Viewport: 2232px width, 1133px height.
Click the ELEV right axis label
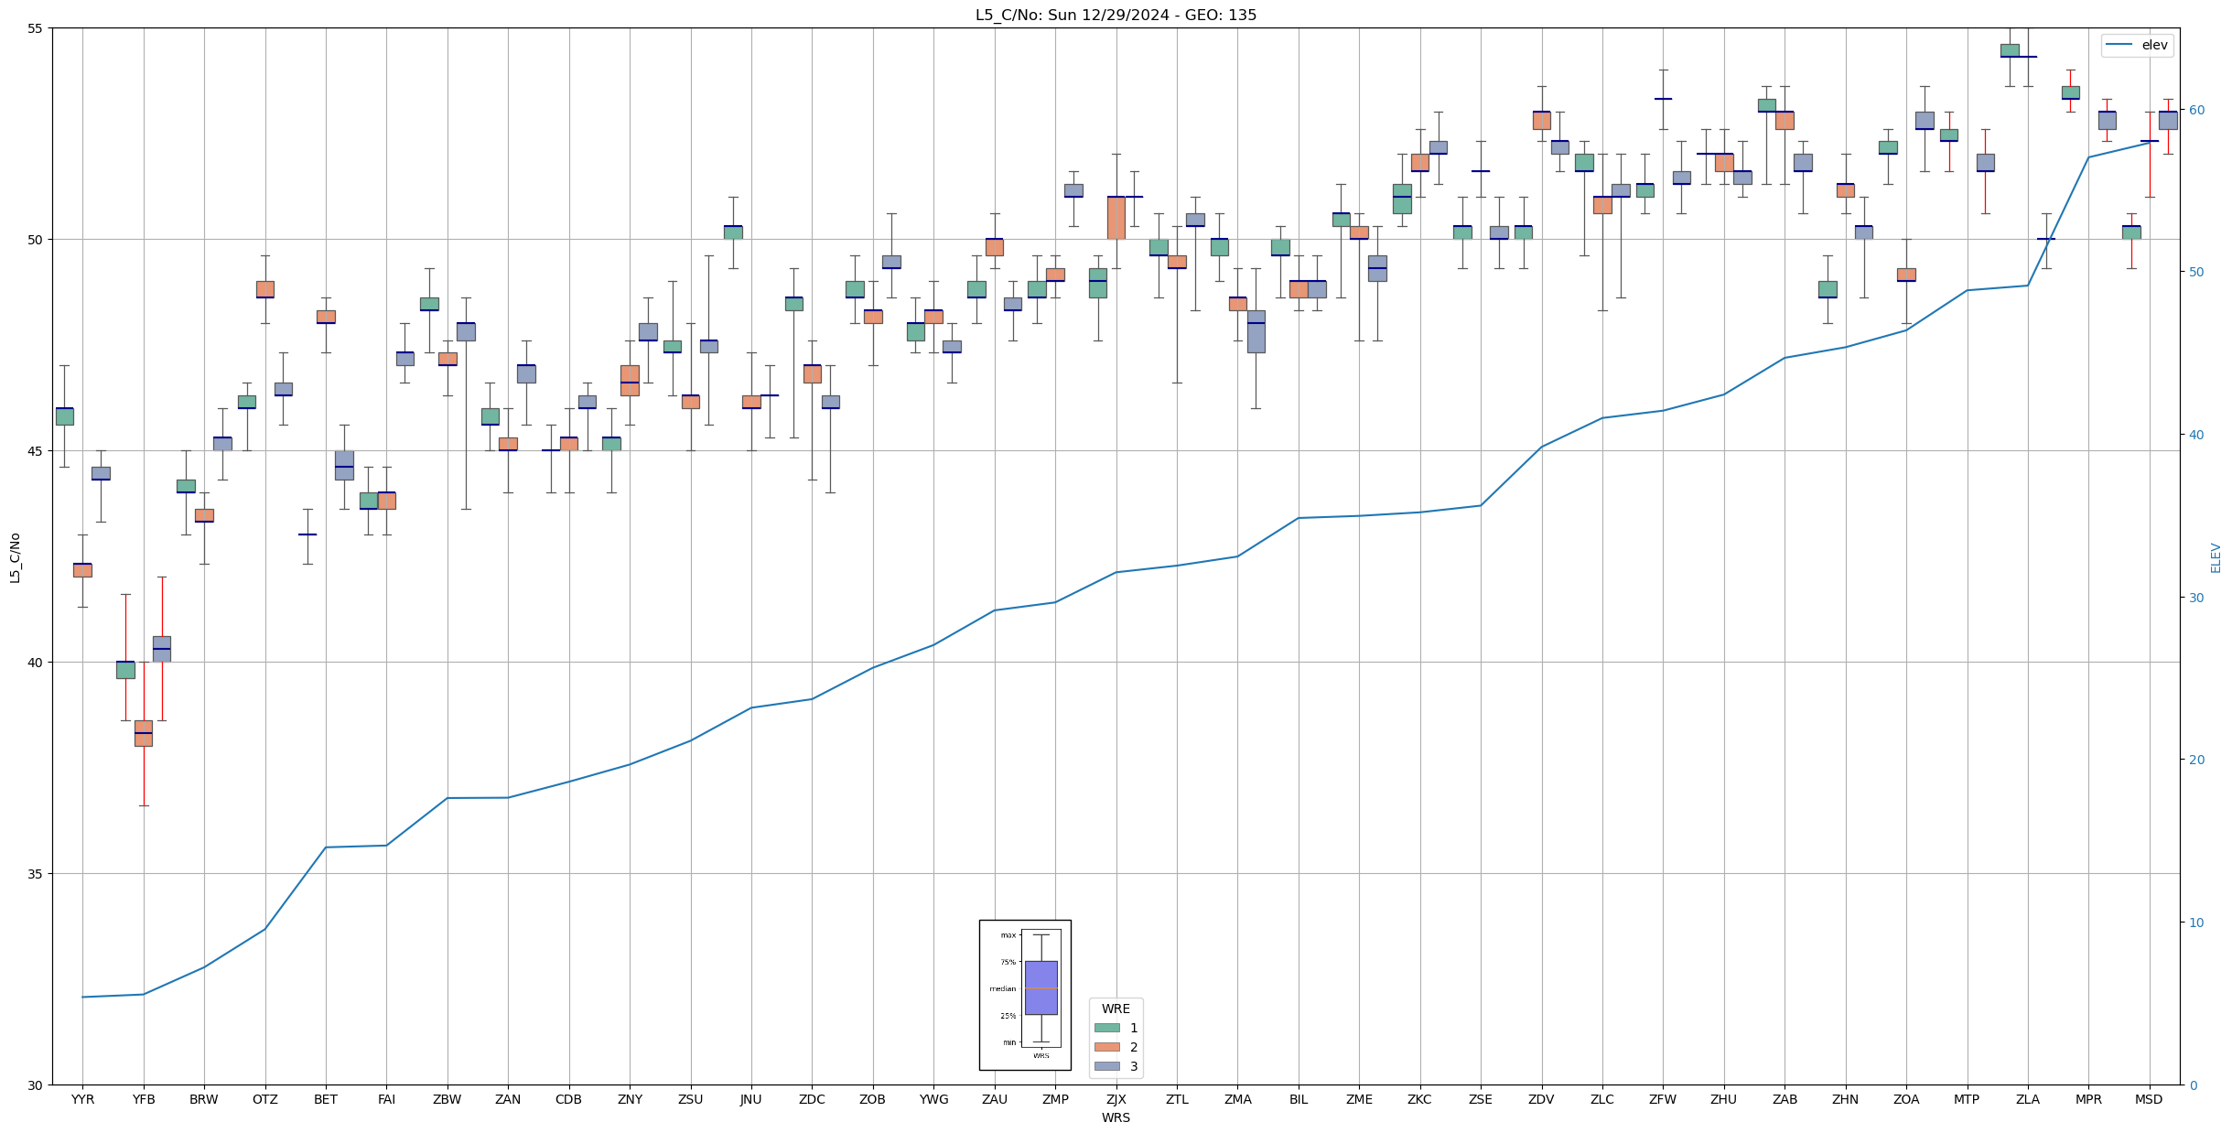tap(2216, 557)
